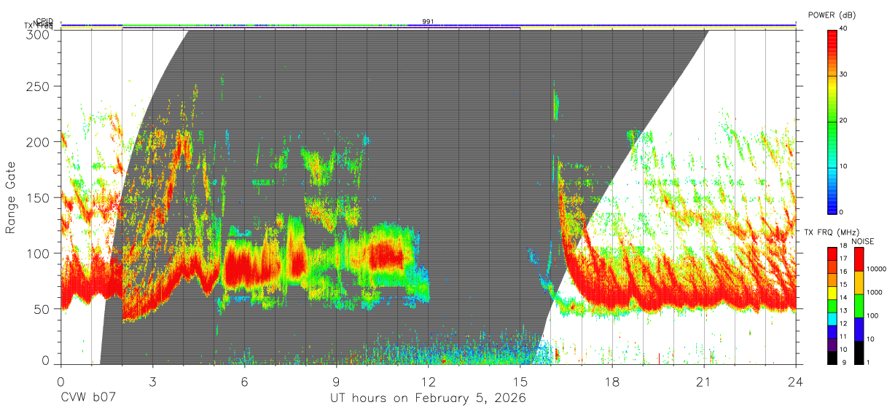Image resolution: width=895 pixels, height=413 pixels.
Task: Click the 1 noise scale label
Action: click(x=868, y=362)
